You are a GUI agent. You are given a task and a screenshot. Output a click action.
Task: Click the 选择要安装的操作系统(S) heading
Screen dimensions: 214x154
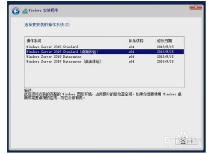(x=47, y=25)
